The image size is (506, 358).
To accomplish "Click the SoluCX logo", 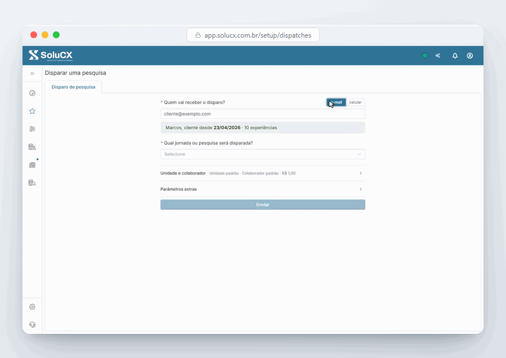I will point(51,56).
